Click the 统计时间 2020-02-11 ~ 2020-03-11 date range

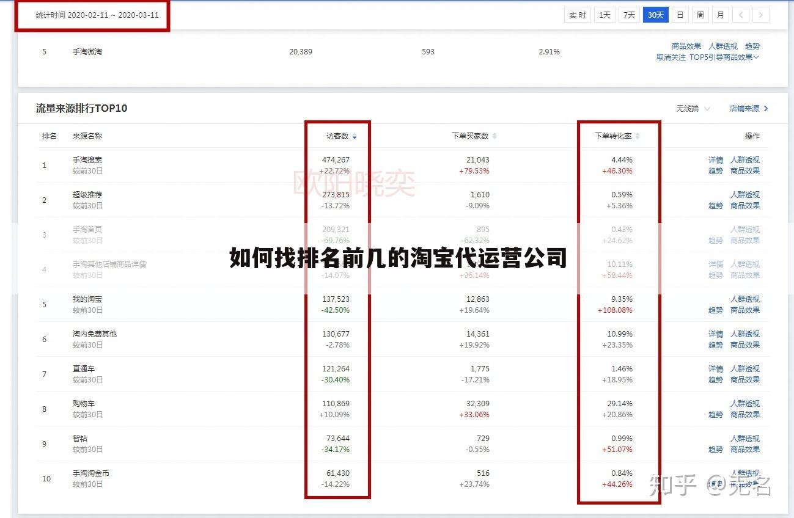coord(97,15)
